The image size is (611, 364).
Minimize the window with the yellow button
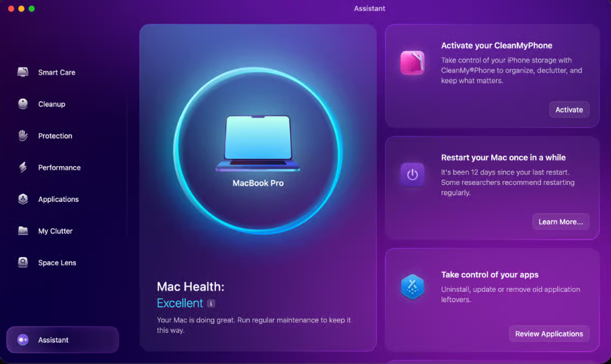pyautogui.click(x=22, y=9)
